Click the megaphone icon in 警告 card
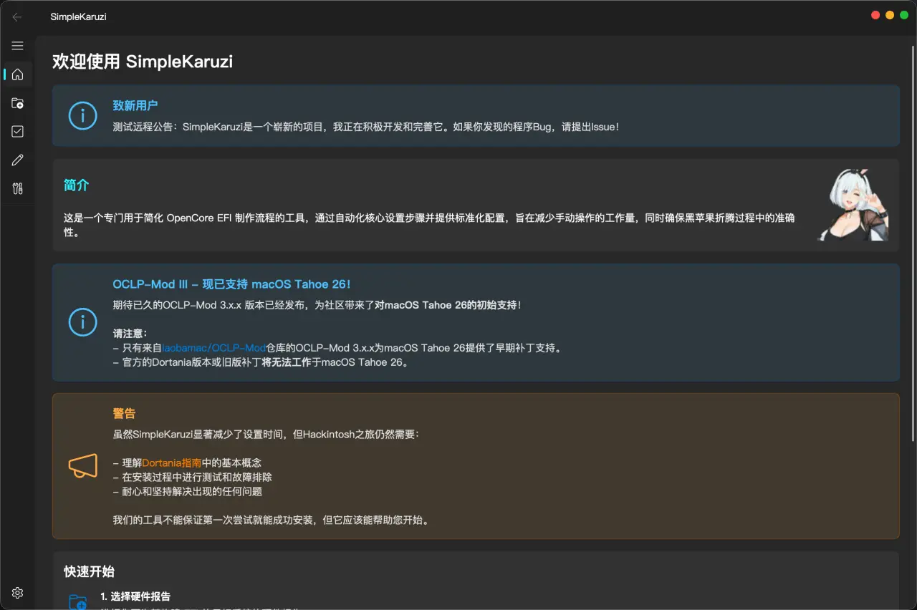This screenshot has height=610, width=917. [82, 466]
